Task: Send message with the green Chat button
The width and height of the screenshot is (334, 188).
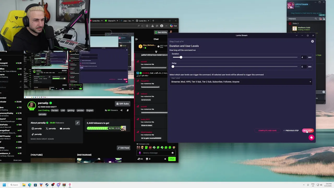Action: (x=172, y=159)
